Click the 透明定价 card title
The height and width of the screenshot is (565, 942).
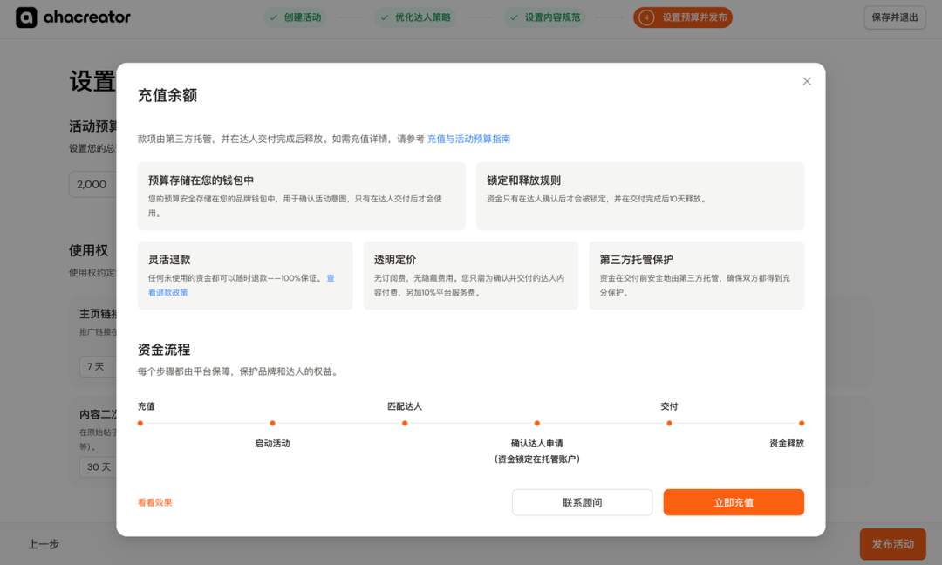tap(395, 259)
